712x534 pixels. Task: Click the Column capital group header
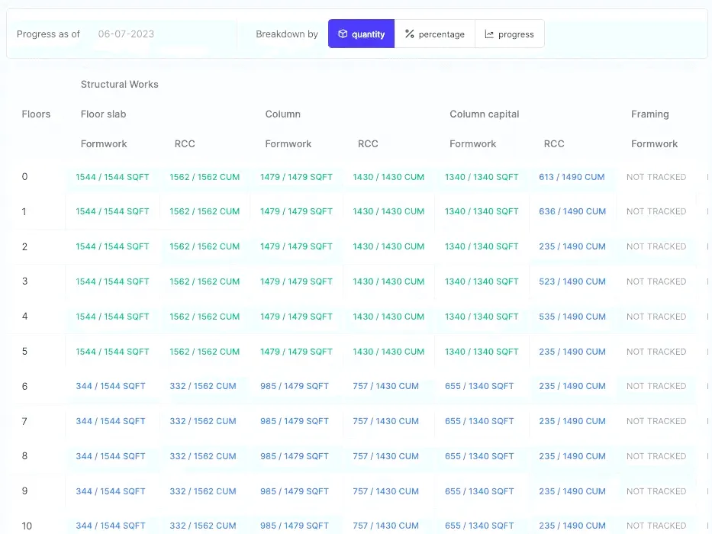pos(485,114)
